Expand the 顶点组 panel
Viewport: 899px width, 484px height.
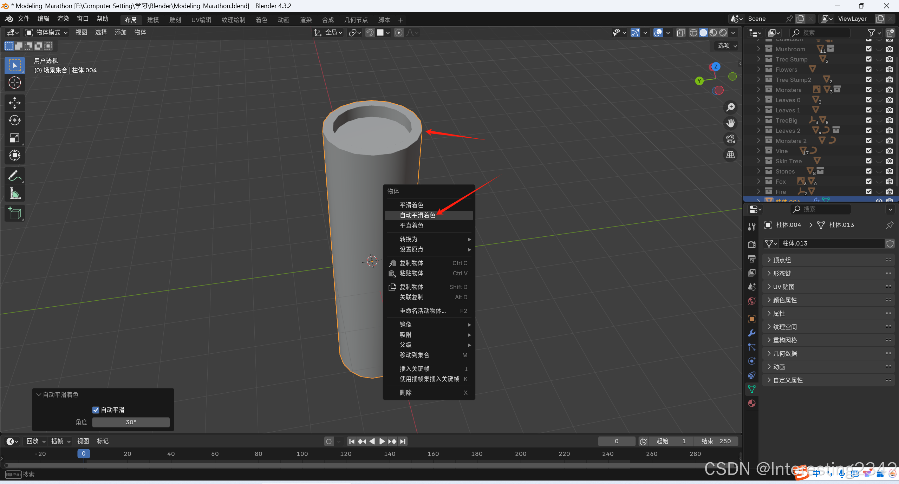pyautogui.click(x=782, y=260)
